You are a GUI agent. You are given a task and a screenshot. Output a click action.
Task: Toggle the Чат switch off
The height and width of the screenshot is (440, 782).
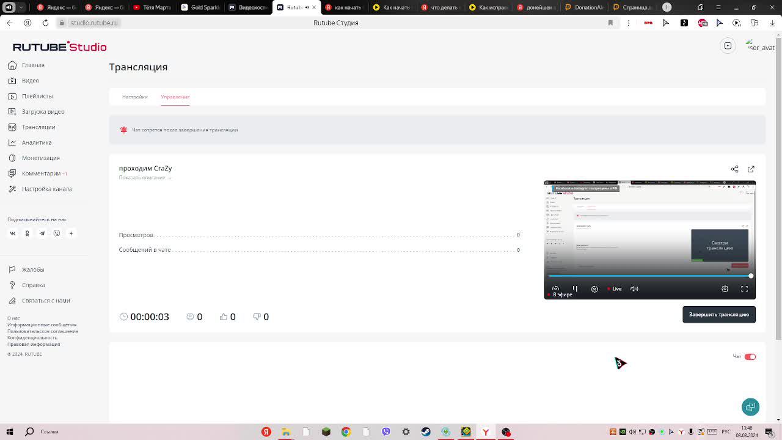750,357
